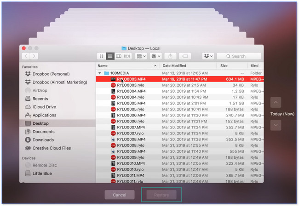Viewport: 299px width, 206px height.
Task: Sort by Date Modified column header
Action: click(x=188, y=66)
